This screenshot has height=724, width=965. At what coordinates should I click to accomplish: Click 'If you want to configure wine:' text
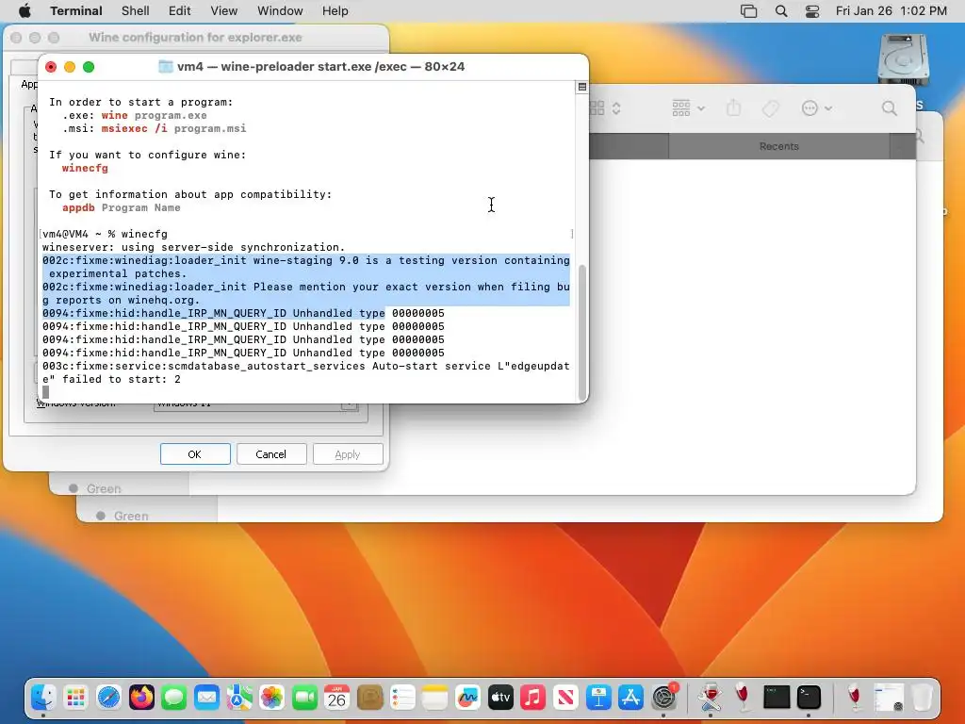[x=148, y=156]
